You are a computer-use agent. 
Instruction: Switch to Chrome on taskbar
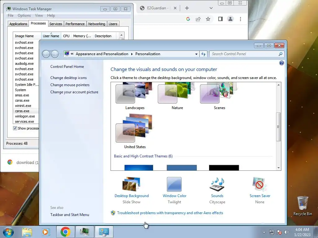click(65, 232)
